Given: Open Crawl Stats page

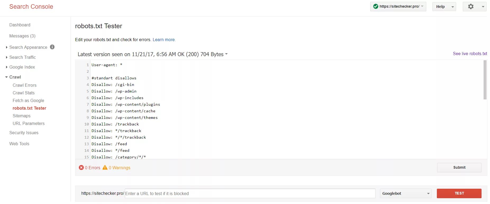Looking at the screenshot, I should point(24,93).
